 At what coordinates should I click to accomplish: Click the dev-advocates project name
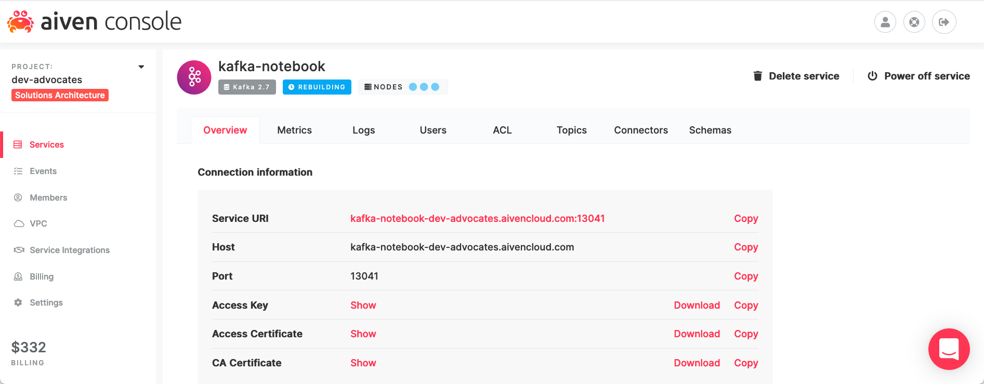tap(47, 80)
